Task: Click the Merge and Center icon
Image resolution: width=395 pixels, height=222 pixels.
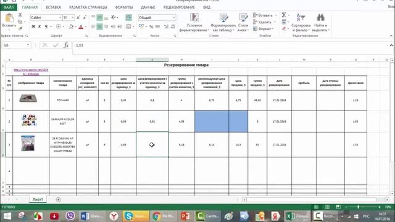Action: pos(128,27)
